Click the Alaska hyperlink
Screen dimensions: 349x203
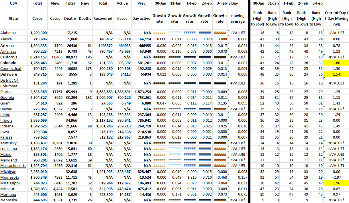tap(6, 39)
